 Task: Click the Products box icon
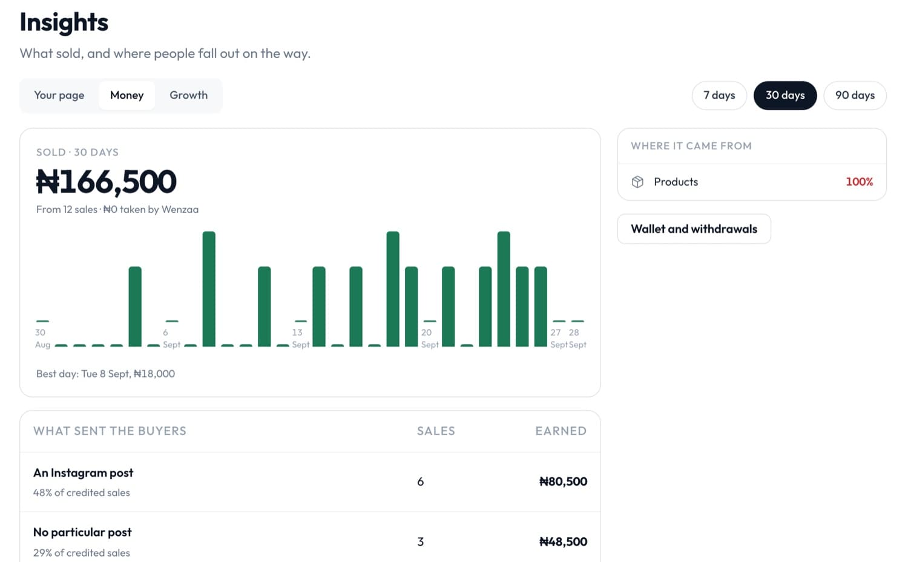tap(637, 182)
